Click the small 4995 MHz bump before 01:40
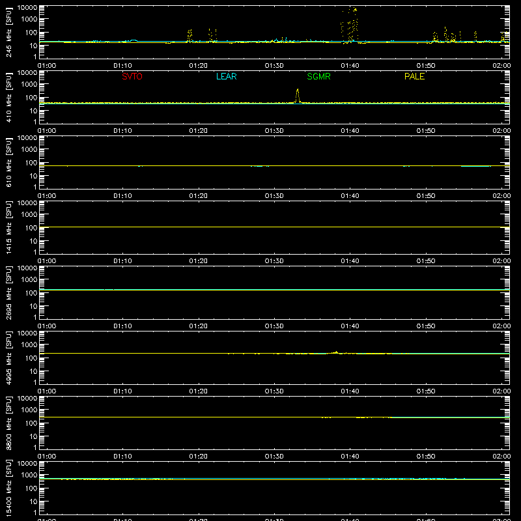Viewport: 521px width, 521px height. (336, 352)
